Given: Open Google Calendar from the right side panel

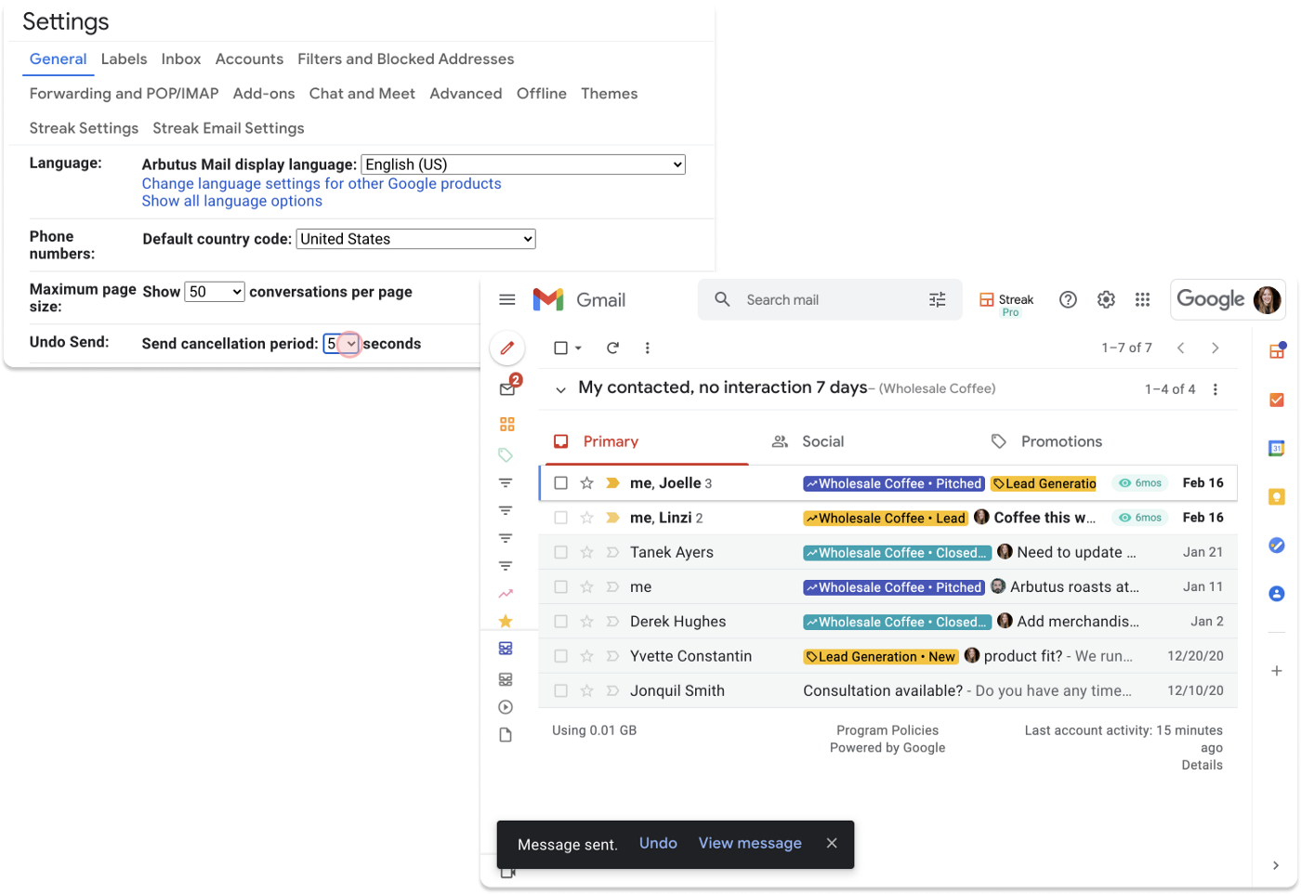Looking at the screenshot, I should coord(1277,447).
